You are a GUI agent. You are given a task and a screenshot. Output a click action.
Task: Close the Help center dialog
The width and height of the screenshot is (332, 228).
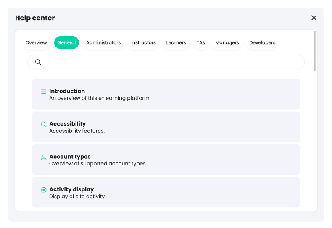pyautogui.click(x=314, y=18)
